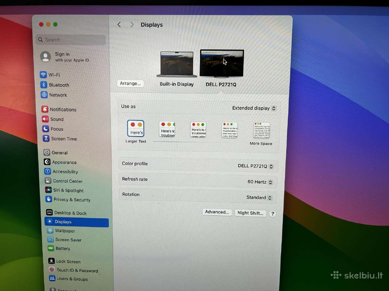Open the Battery icon

tap(51, 248)
